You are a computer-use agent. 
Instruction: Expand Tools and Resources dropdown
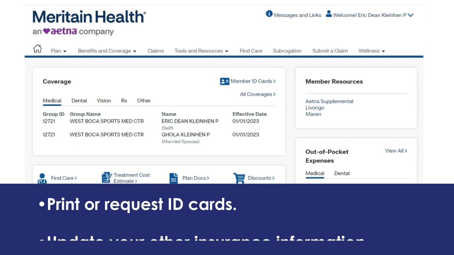[201, 51]
